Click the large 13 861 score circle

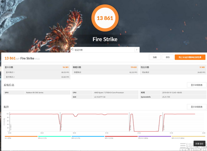point(105,18)
